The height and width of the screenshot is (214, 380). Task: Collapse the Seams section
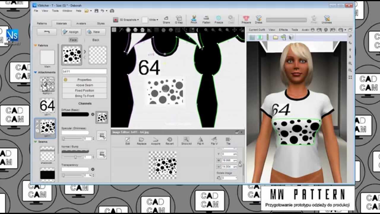36,142
